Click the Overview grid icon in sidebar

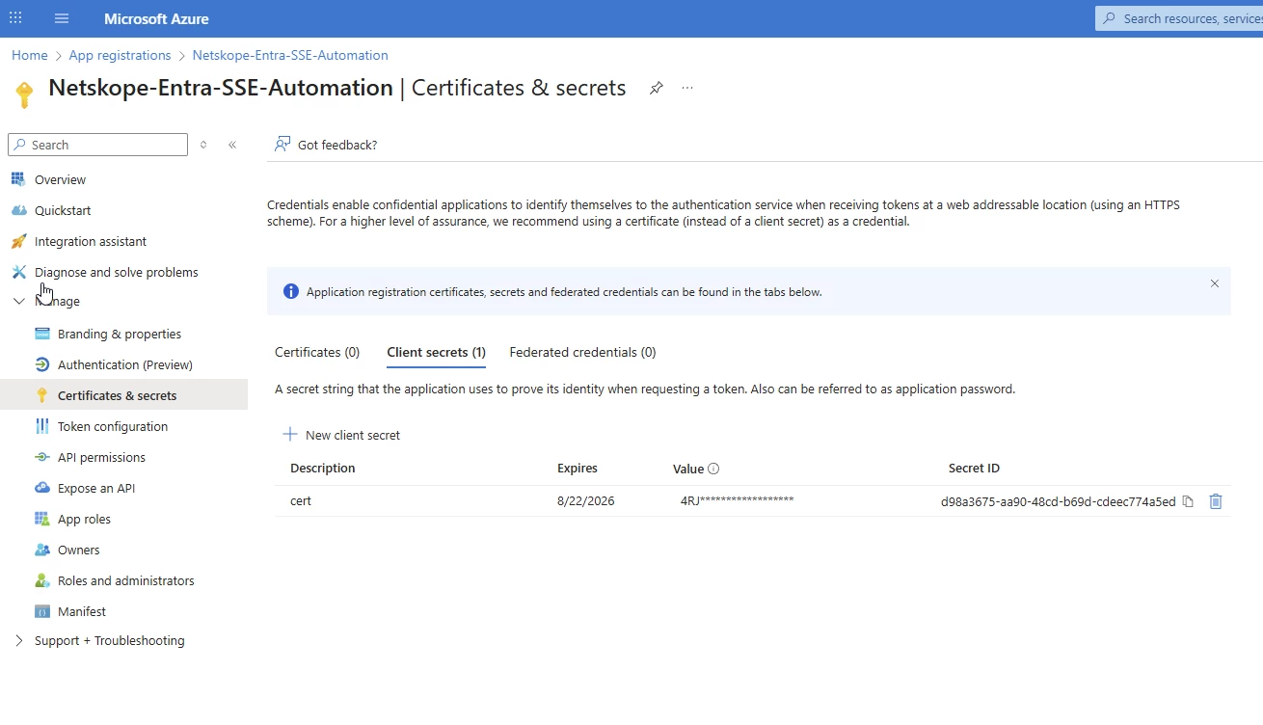18,179
